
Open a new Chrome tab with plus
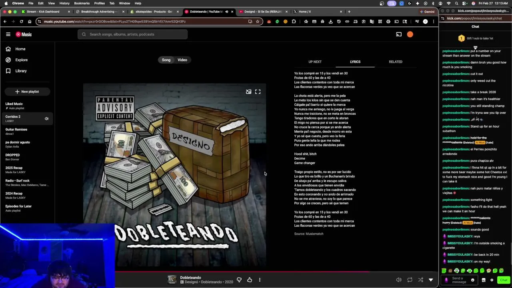click(x=349, y=12)
